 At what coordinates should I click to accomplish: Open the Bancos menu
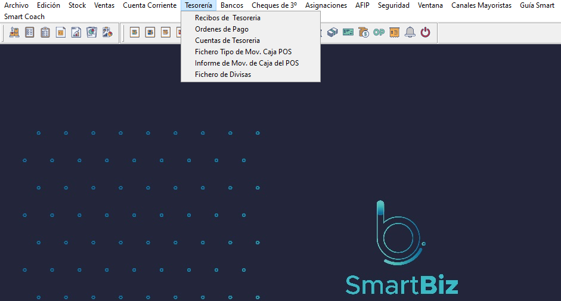pos(232,5)
